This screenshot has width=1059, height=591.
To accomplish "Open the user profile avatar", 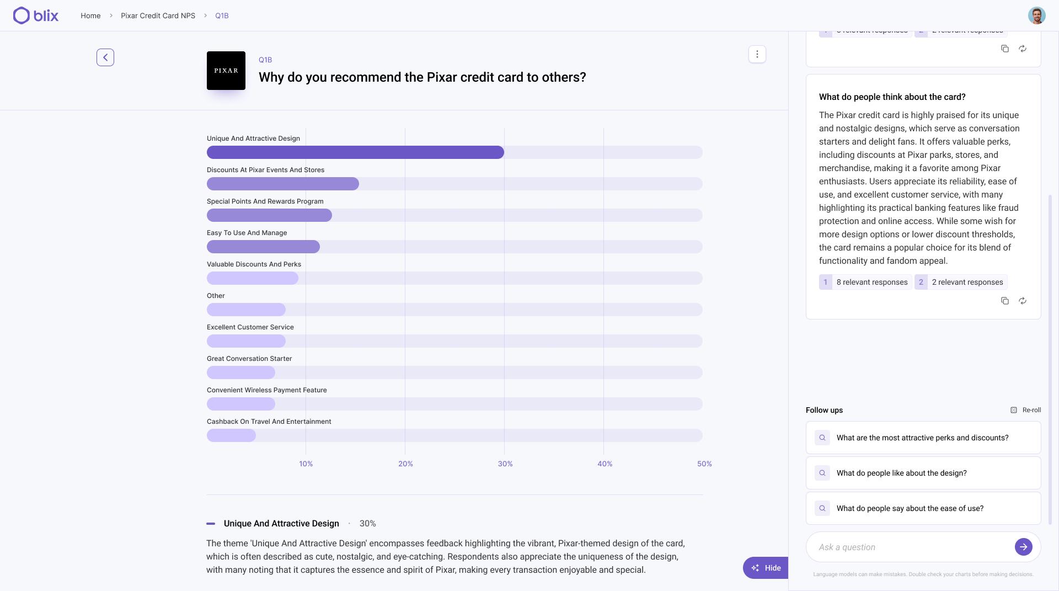I will pyautogui.click(x=1036, y=15).
